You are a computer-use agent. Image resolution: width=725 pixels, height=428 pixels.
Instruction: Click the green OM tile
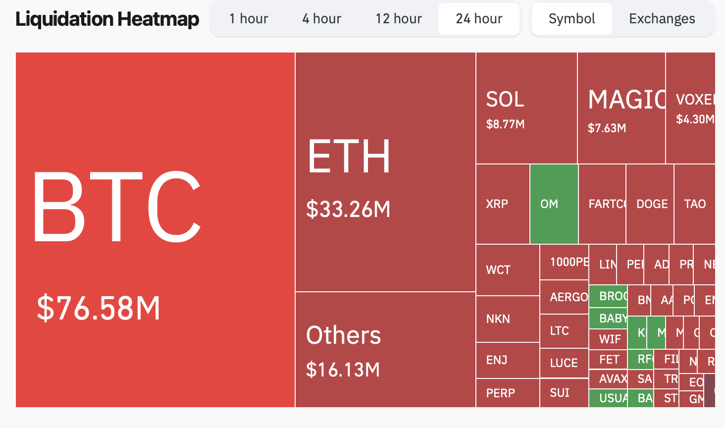point(554,204)
